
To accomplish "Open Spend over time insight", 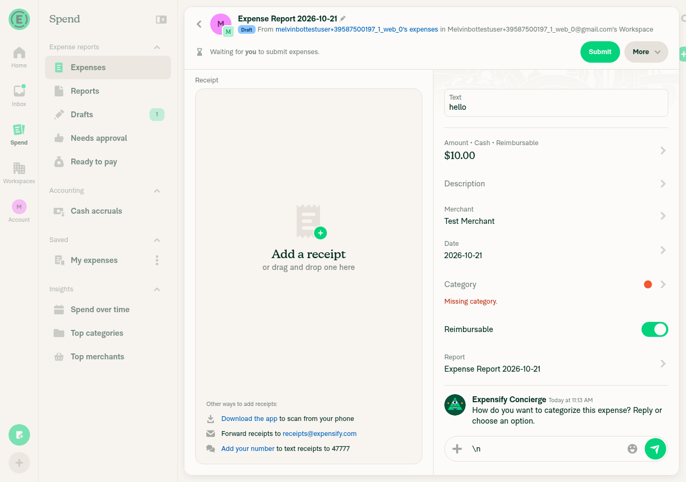I will tap(108, 310).
